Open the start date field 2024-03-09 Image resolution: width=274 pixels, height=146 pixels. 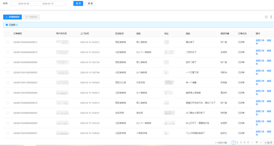click(x=24, y=4)
